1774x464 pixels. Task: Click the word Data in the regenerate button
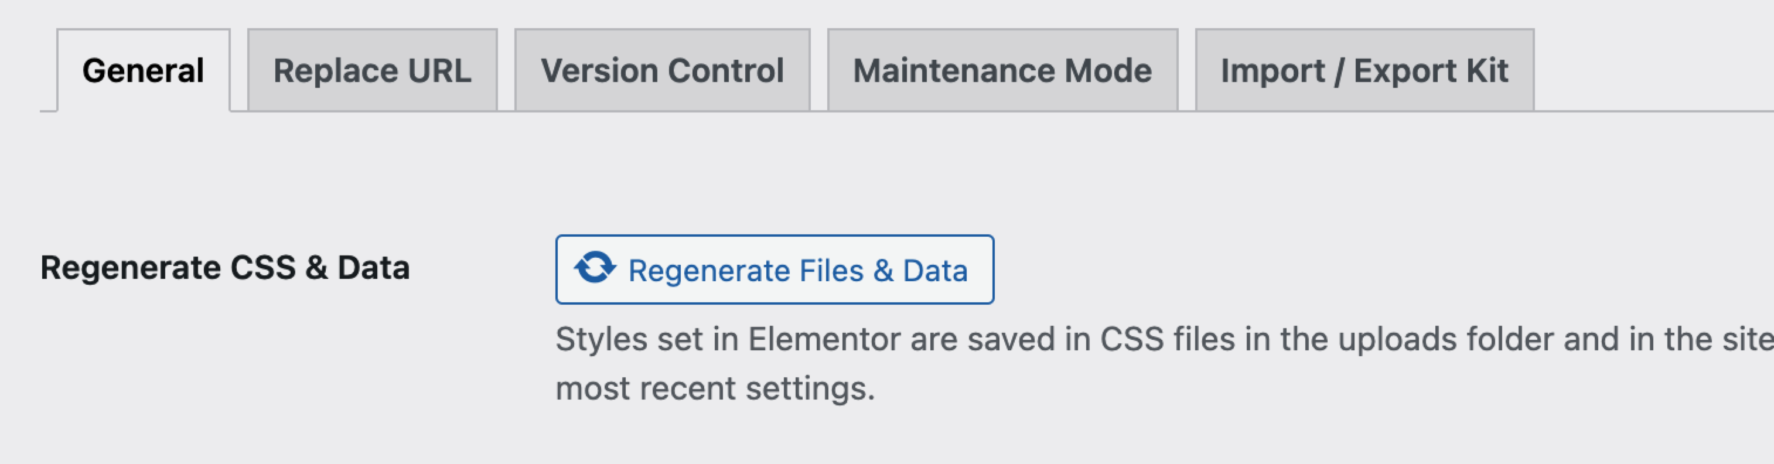[935, 271]
